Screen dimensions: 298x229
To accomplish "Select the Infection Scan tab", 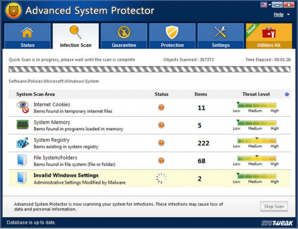I will [x=76, y=36].
